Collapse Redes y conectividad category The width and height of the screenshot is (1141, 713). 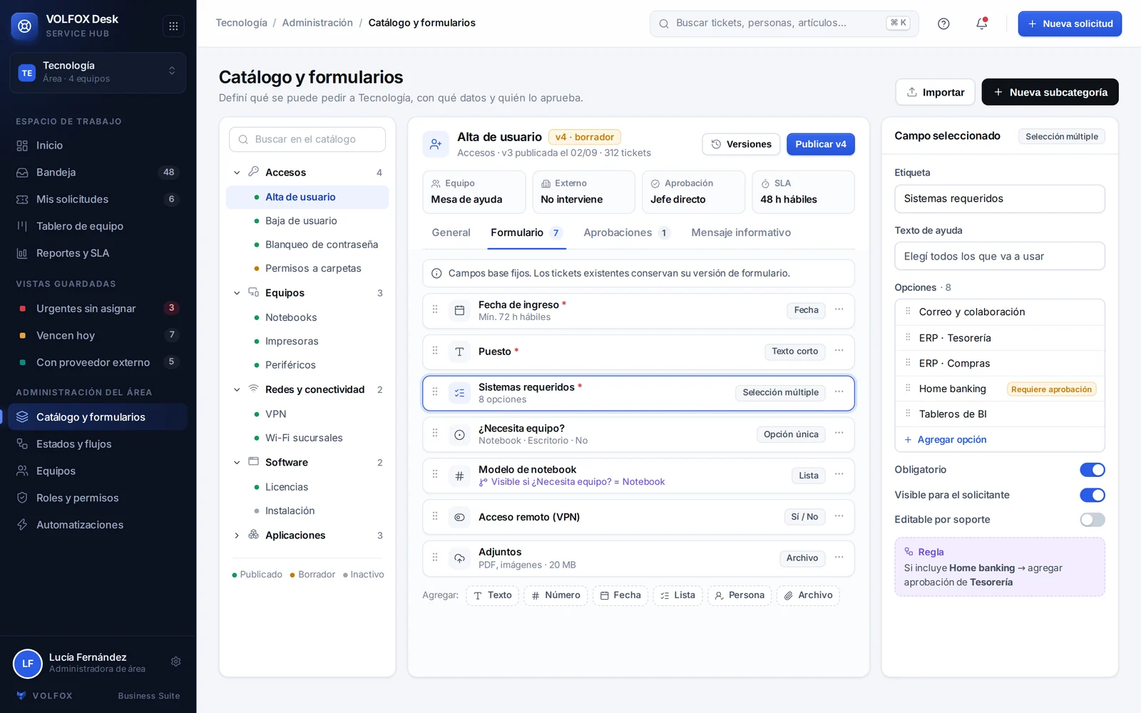pyautogui.click(x=237, y=390)
